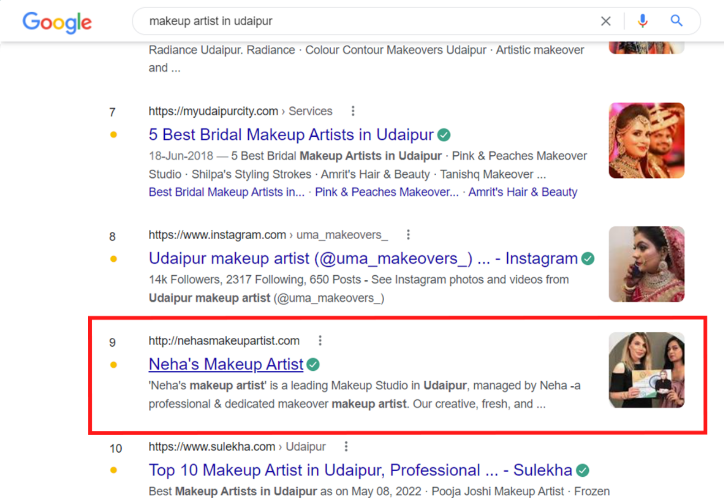Open the Udaipur makeup artist Instagram result

tap(363, 259)
